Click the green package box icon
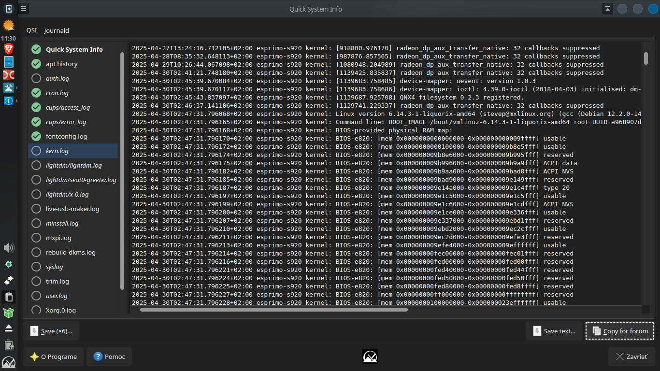 (9, 313)
